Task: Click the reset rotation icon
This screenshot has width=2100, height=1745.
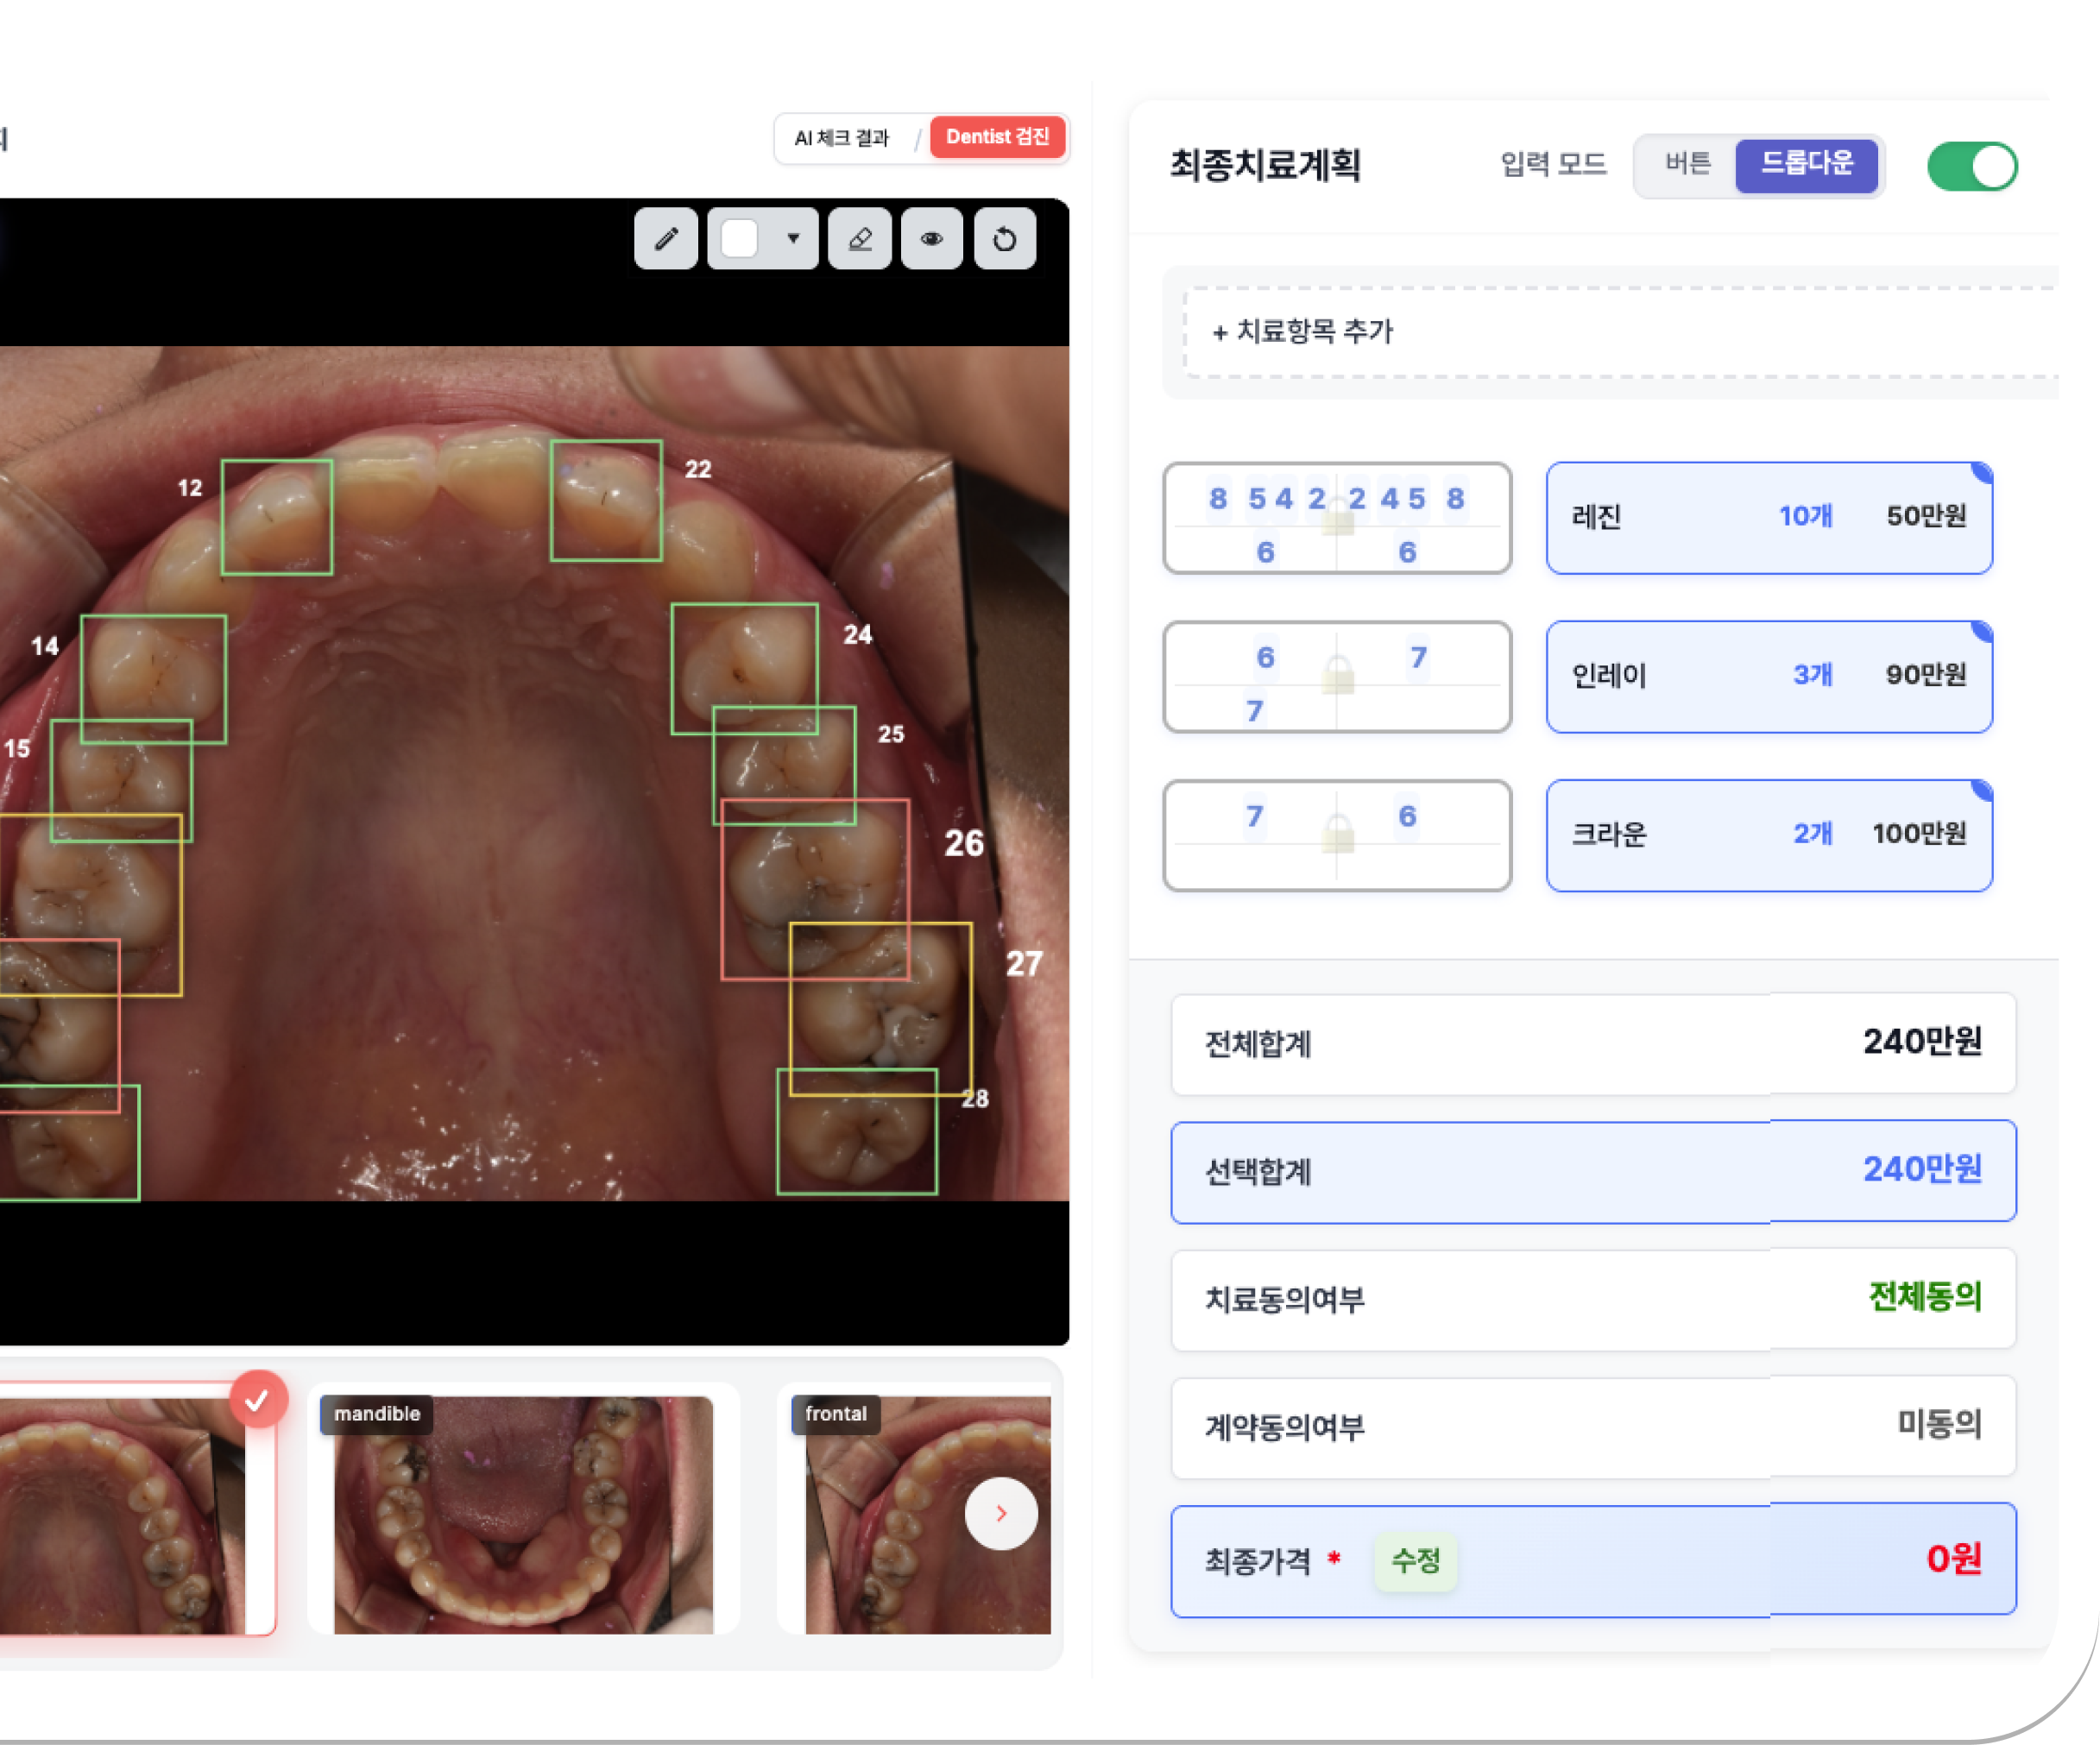Action: (x=1004, y=238)
